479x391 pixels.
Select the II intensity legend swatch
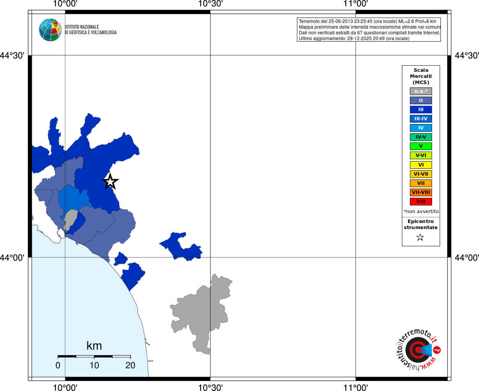click(x=421, y=100)
